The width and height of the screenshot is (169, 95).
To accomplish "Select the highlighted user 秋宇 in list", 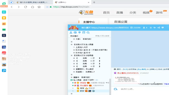I will click(82, 91).
